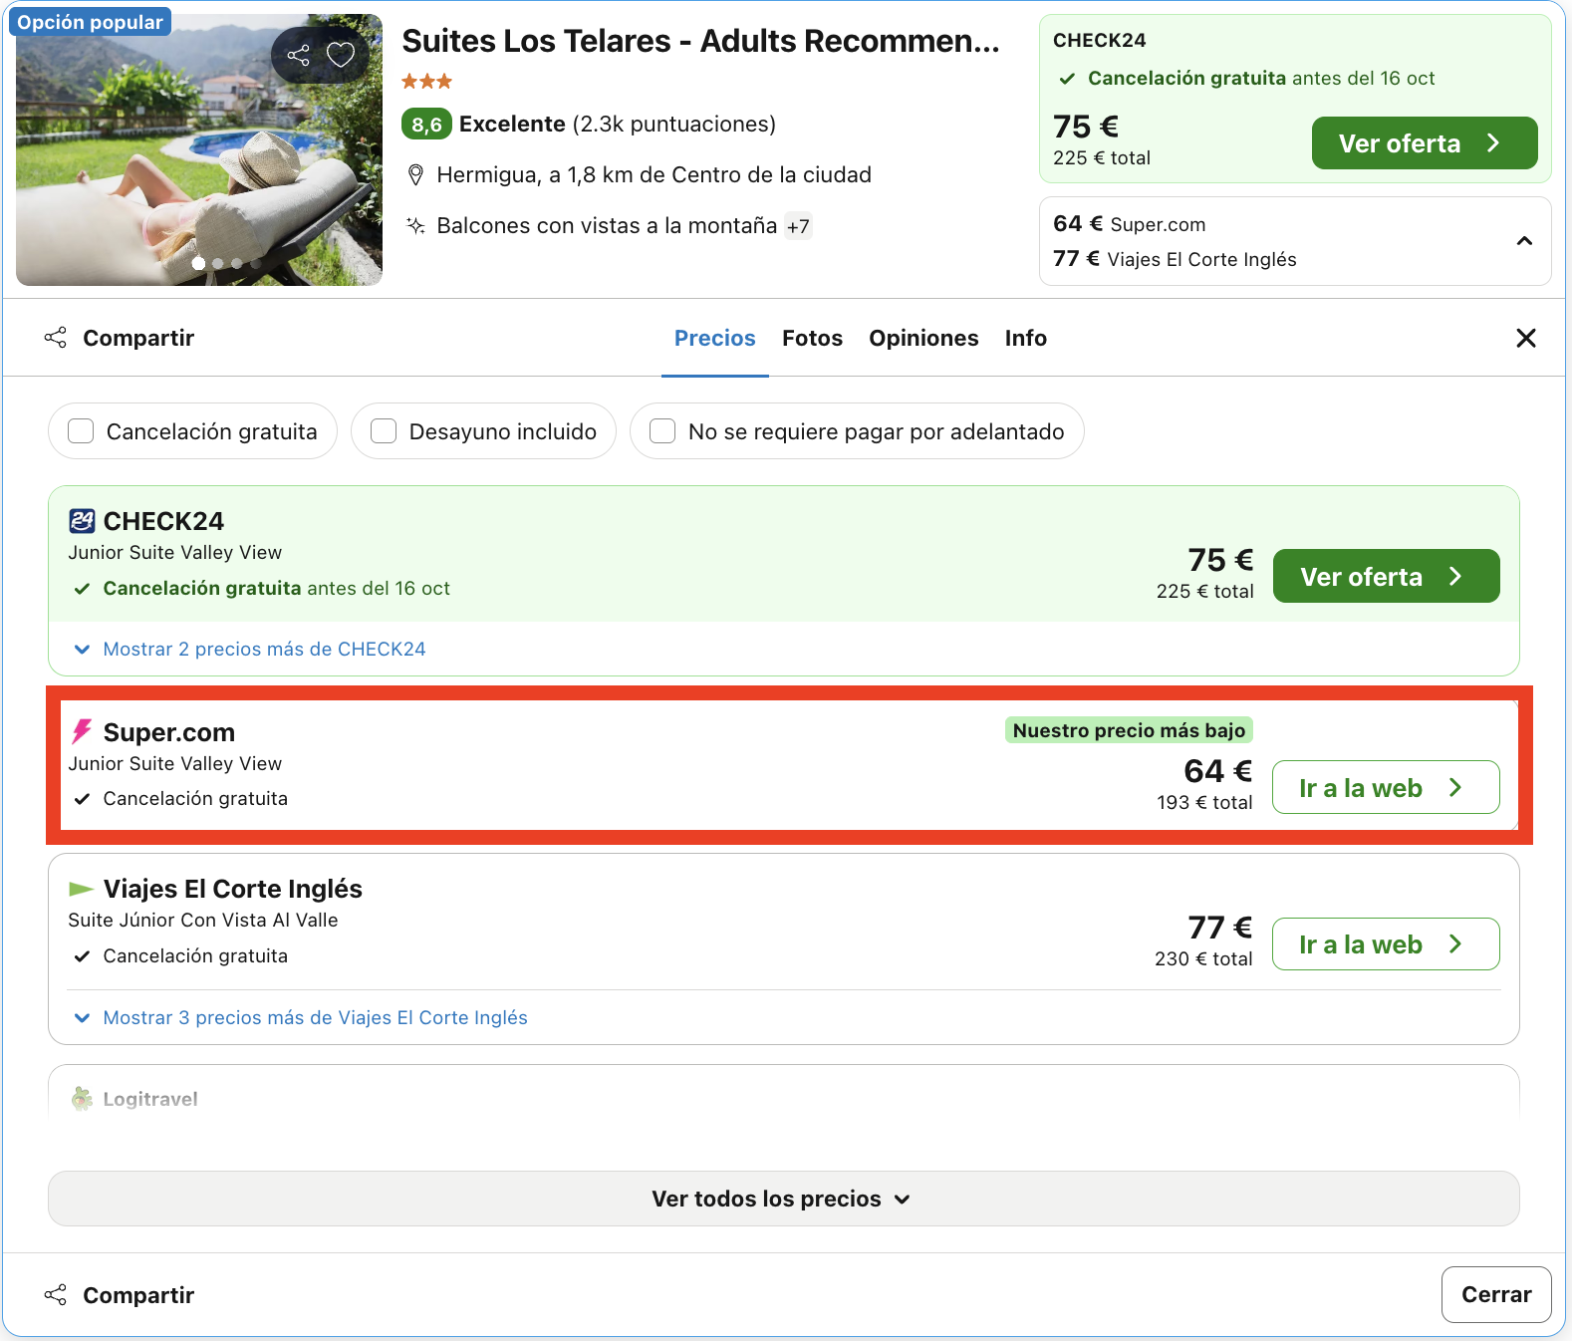Screen dimensions: 1572x1341
Task: Click the Nuestro precio más bajo badge
Action: coord(1129,730)
